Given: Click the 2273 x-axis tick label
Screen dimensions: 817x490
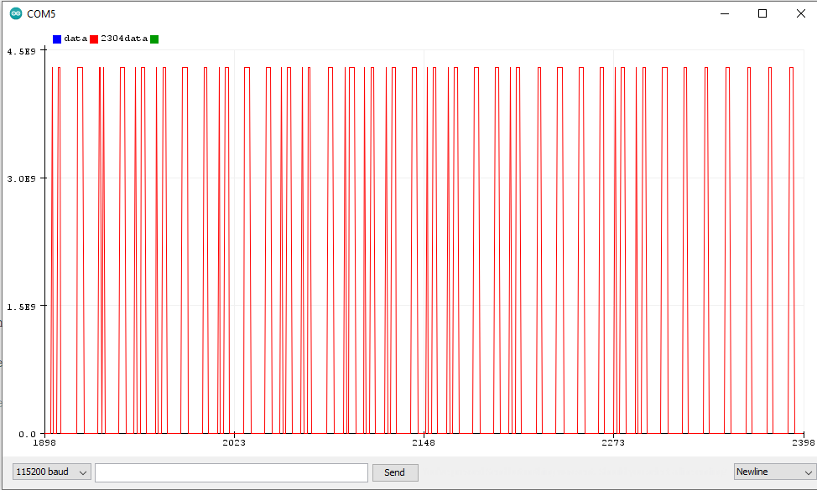Looking at the screenshot, I should [613, 442].
